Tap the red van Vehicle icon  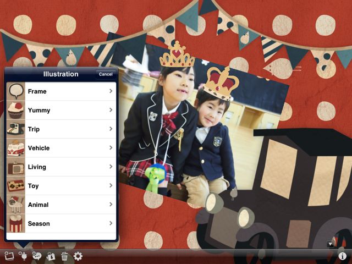(x=16, y=148)
